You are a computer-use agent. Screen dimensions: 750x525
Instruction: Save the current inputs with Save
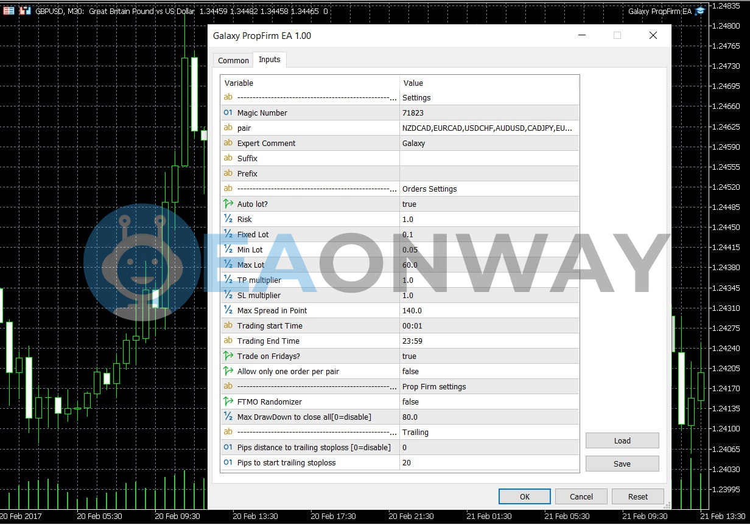coord(622,464)
